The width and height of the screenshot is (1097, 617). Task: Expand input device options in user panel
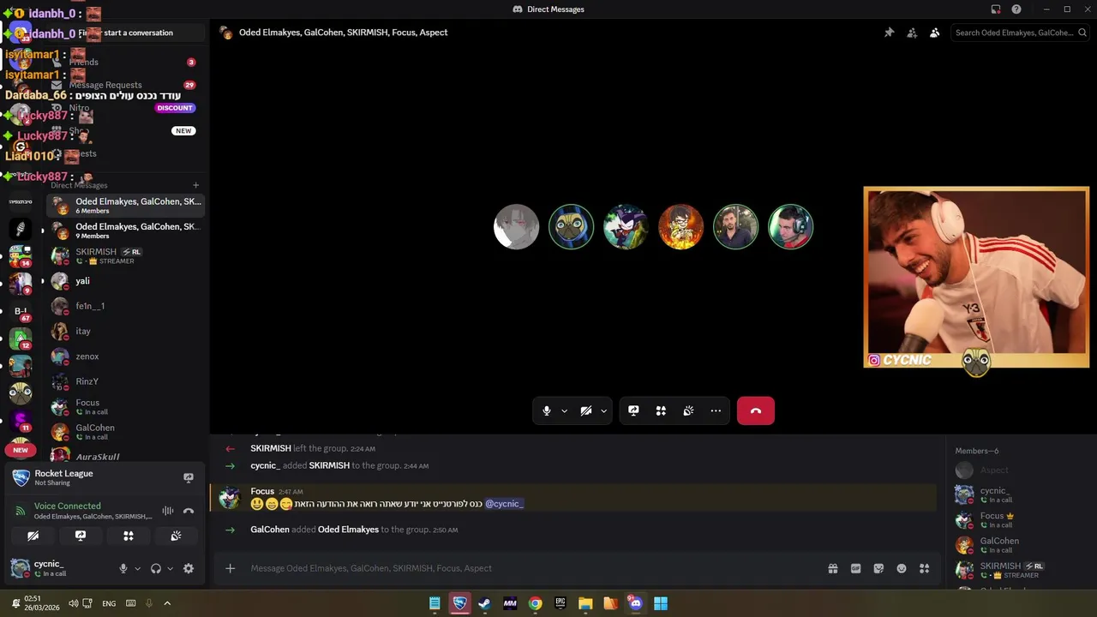(x=137, y=568)
